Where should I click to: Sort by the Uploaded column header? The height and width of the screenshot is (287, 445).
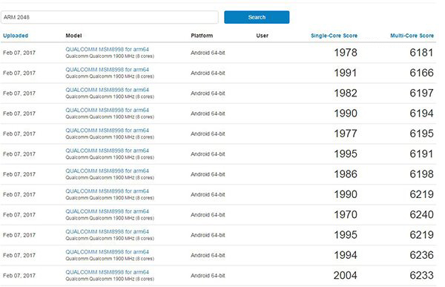pyautogui.click(x=16, y=36)
